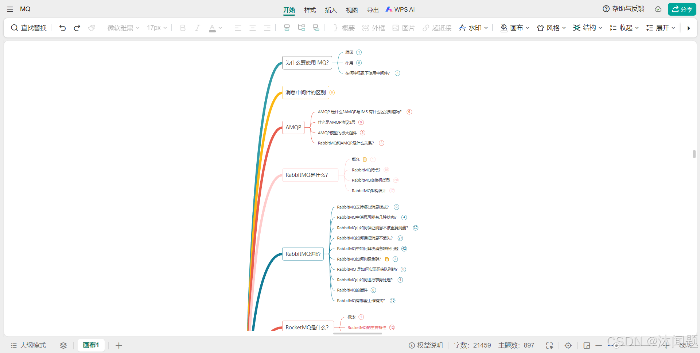Viewport: 700px width, 353px height.
Task: Show more toolbar items arrow
Action: click(x=689, y=28)
